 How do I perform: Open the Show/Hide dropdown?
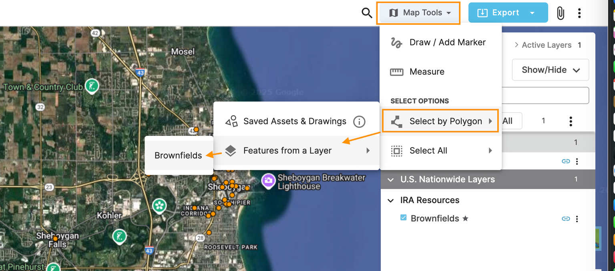pyautogui.click(x=550, y=70)
